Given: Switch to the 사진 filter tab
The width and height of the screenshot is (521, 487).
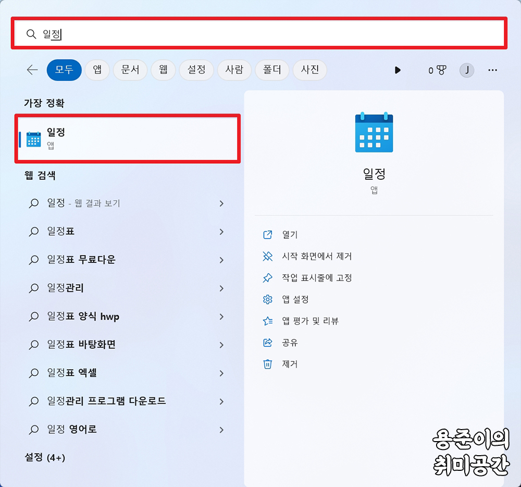Looking at the screenshot, I should click(310, 70).
